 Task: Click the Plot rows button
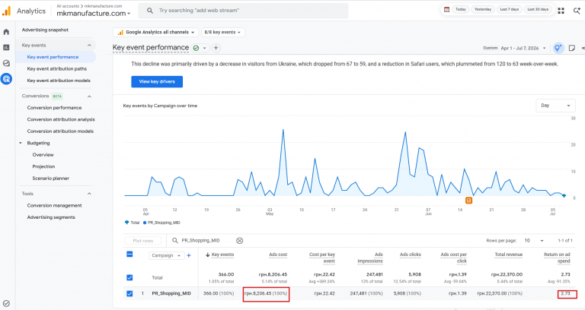click(143, 241)
